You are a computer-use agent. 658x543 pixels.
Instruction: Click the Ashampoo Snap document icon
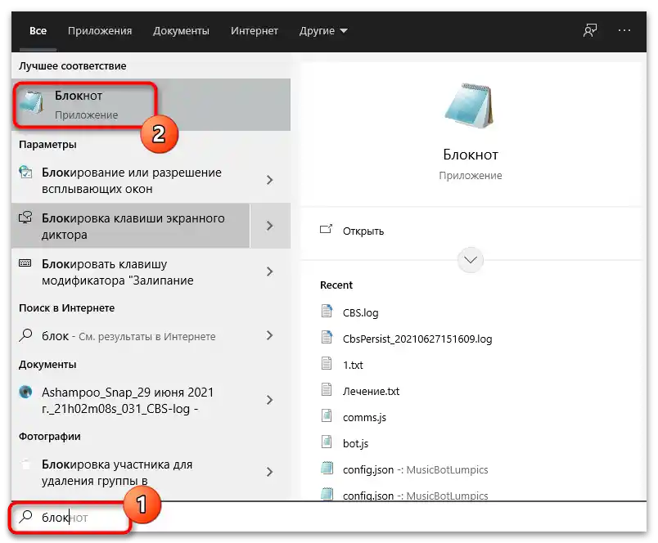click(25, 392)
